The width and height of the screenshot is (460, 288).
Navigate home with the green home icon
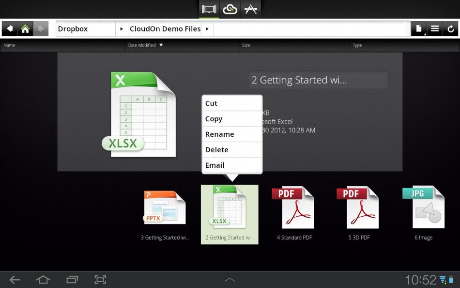coord(25,28)
